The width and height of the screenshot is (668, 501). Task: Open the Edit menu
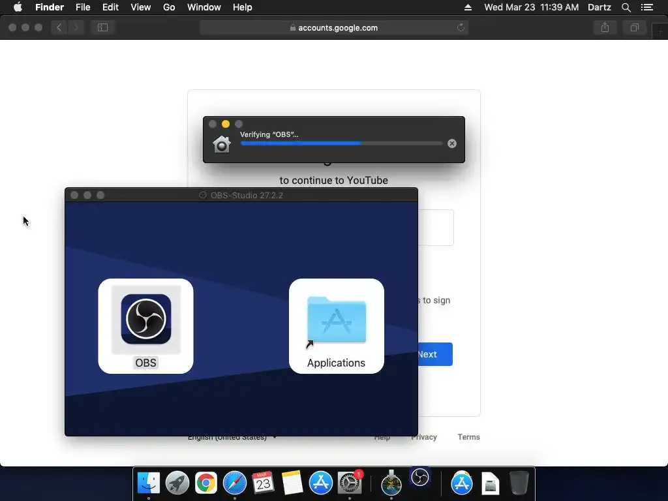click(x=110, y=7)
